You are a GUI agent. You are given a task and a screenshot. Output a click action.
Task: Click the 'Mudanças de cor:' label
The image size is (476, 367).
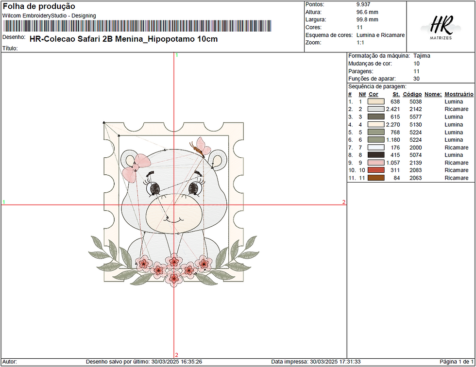coord(370,64)
